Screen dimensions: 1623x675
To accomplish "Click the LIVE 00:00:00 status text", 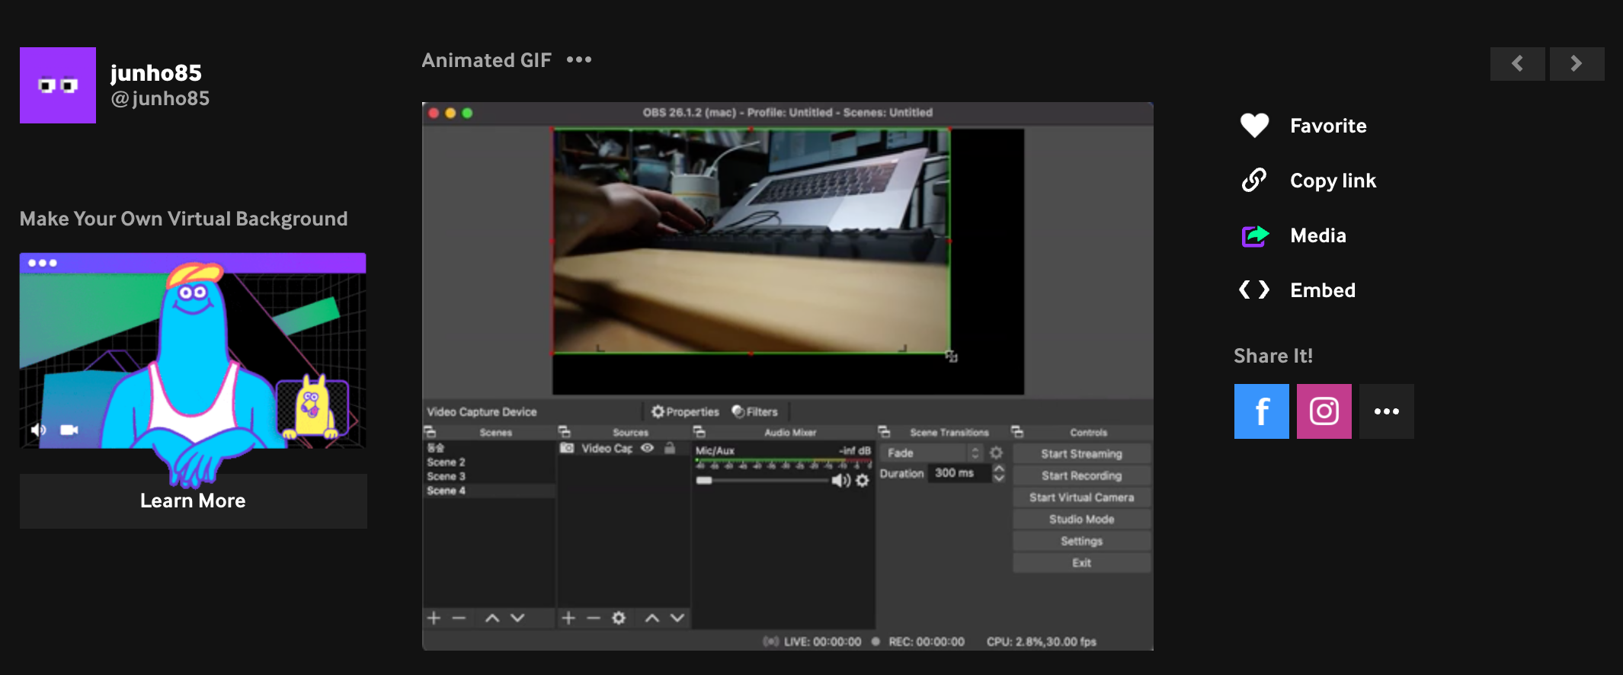I will [822, 641].
